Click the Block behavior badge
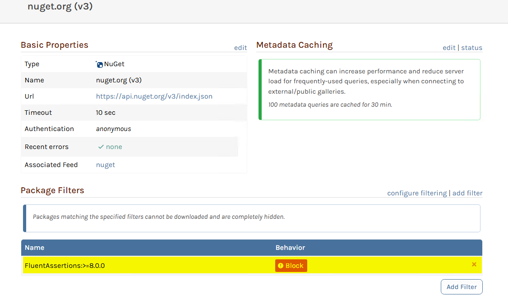 coord(291,266)
